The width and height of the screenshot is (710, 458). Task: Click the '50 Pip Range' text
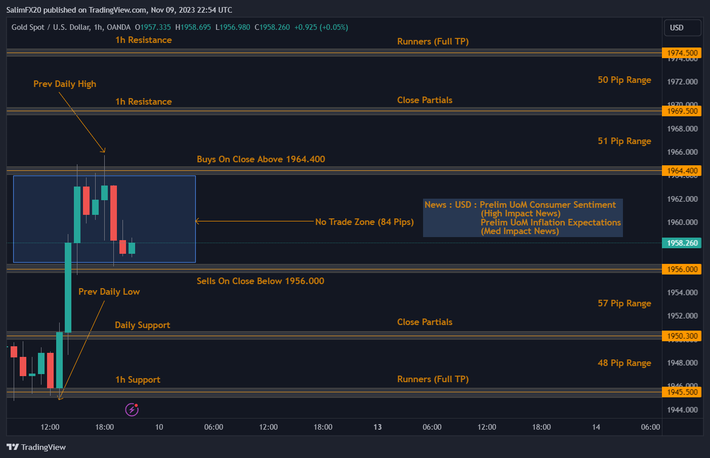624,80
